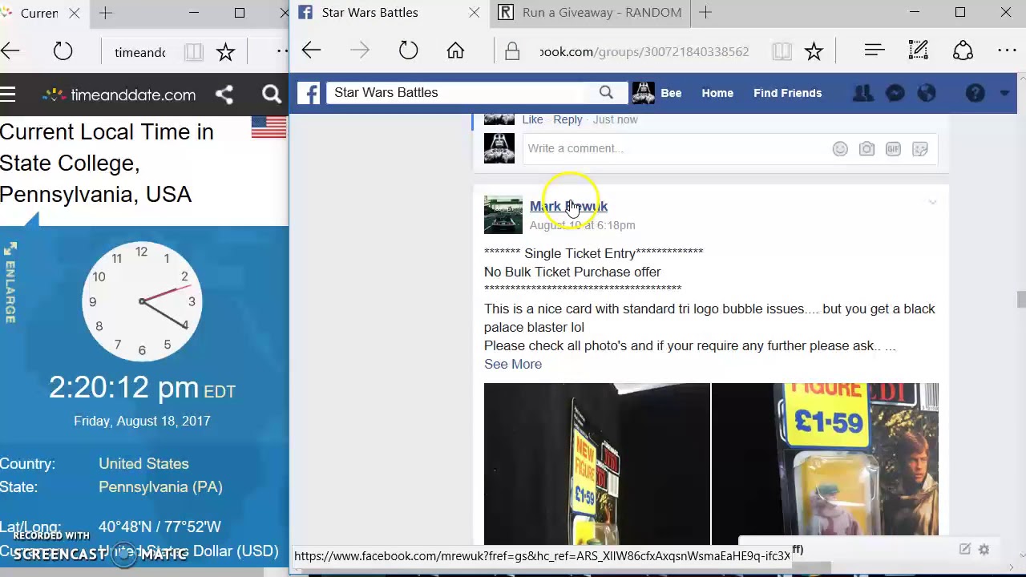Click Friday, August 18, 2017 date

[x=142, y=421]
